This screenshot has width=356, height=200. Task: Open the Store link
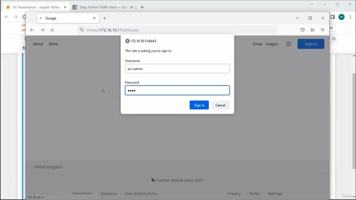tap(53, 44)
